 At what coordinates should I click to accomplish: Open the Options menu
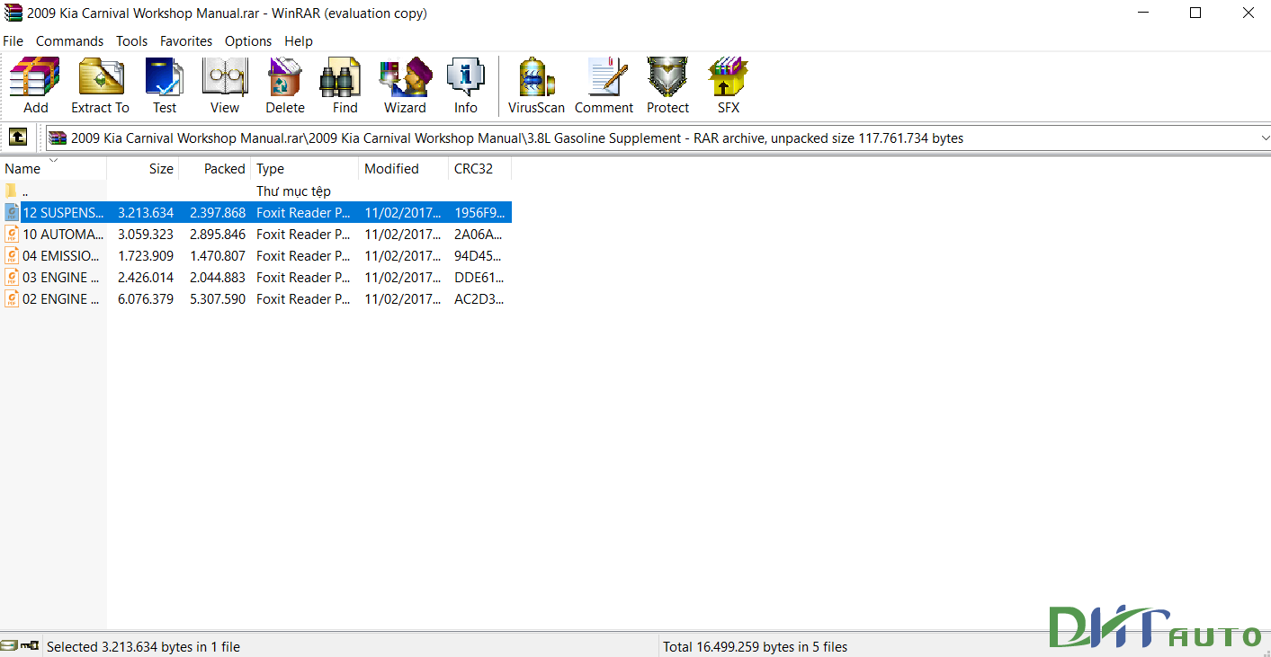(248, 41)
